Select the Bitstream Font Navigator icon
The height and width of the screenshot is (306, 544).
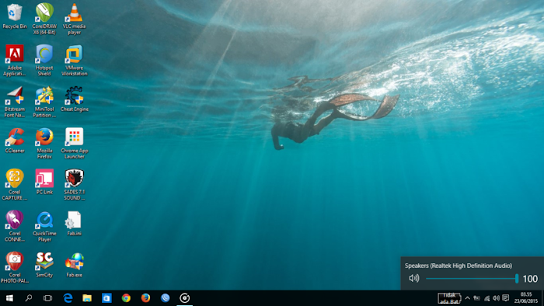tap(15, 102)
